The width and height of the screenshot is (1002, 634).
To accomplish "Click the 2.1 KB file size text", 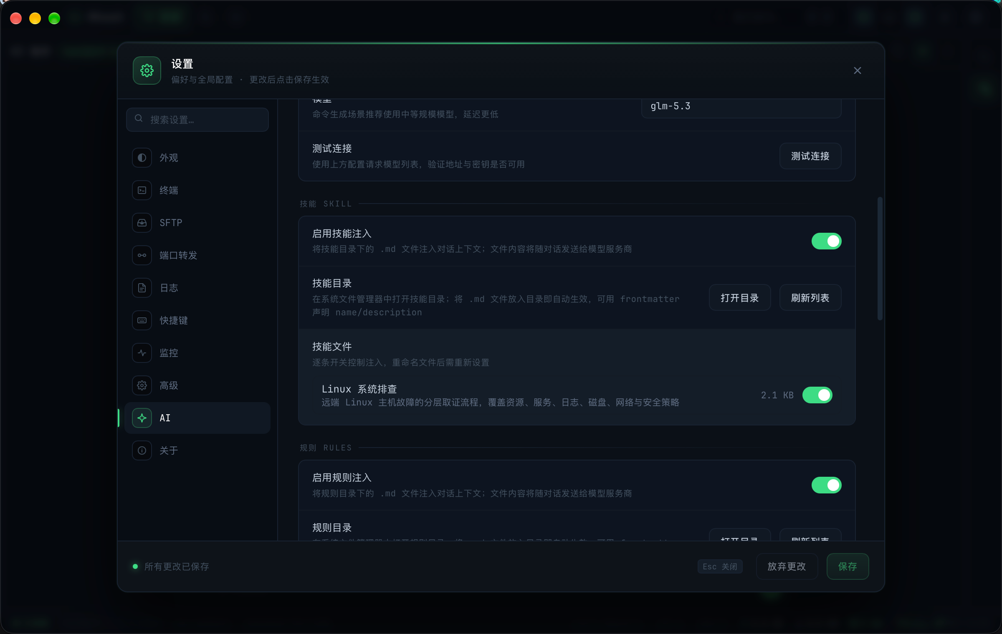I will tap(777, 395).
